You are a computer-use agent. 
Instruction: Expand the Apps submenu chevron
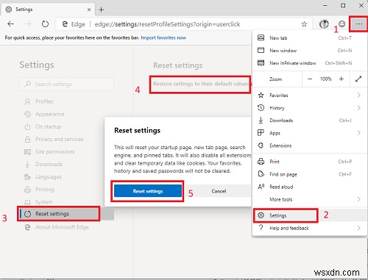tap(358, 133)
